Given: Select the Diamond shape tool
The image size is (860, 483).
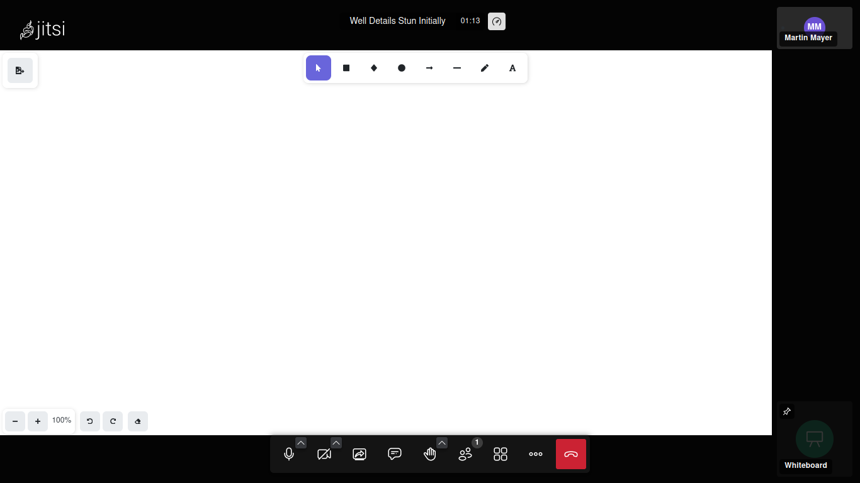Looking at the screenshot, I should tap(373, 67).
